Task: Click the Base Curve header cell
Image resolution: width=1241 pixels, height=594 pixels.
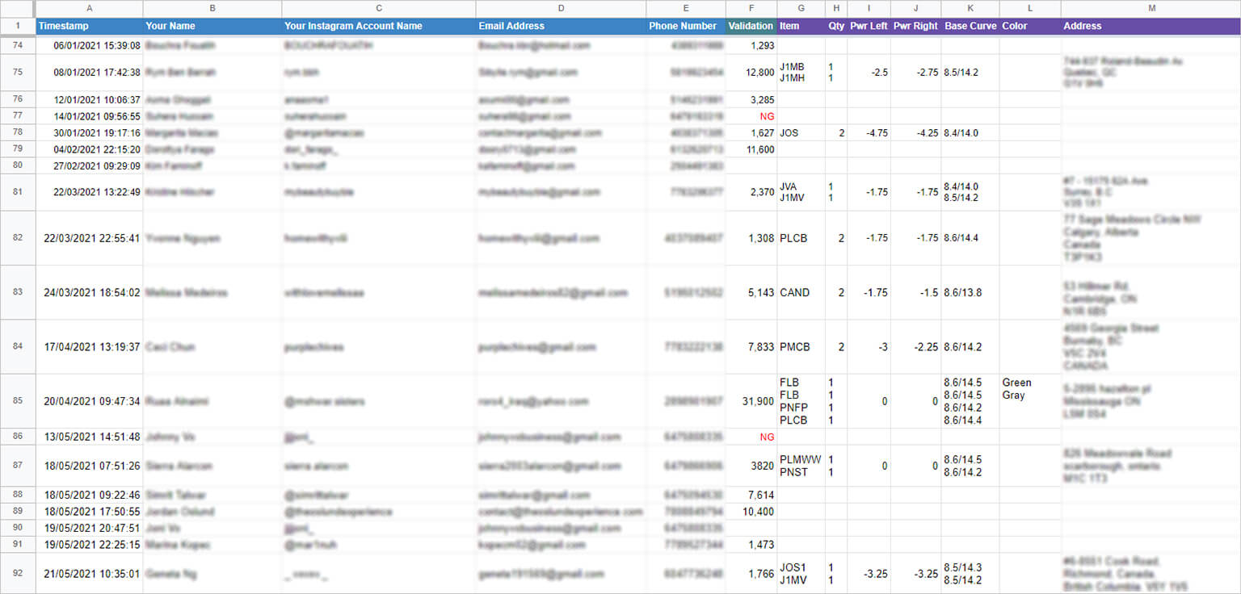Action: [970, 26]
